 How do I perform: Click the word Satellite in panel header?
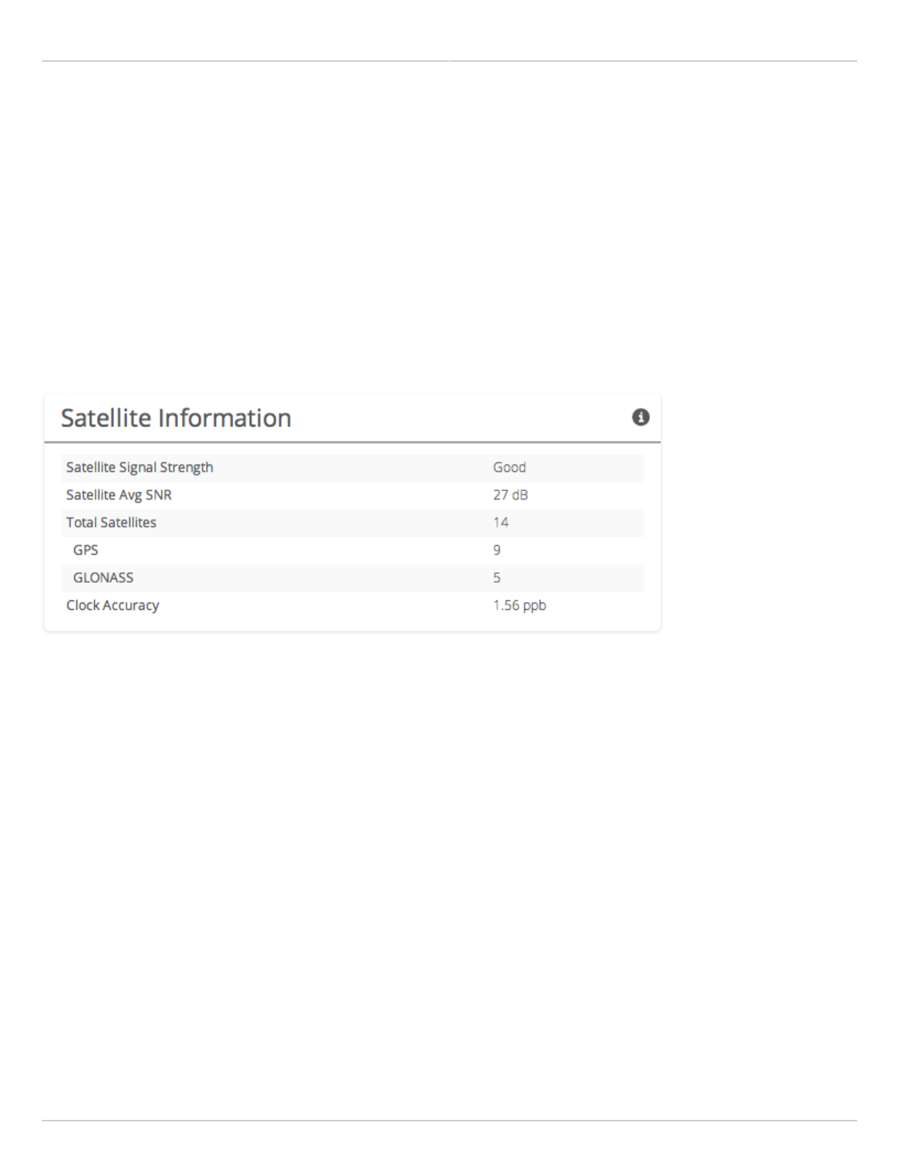coord(106,418)
